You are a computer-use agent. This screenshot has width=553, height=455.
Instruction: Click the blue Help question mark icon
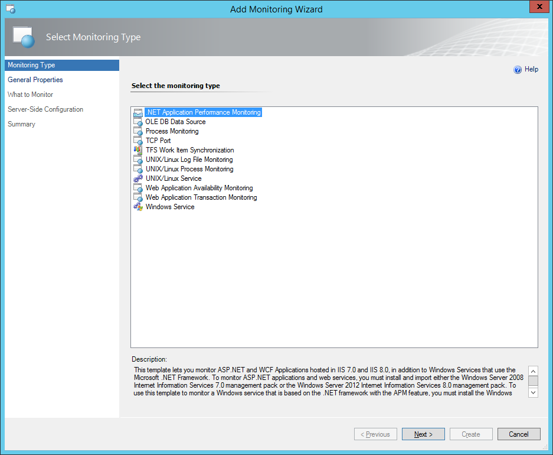(x=518, y=70)
